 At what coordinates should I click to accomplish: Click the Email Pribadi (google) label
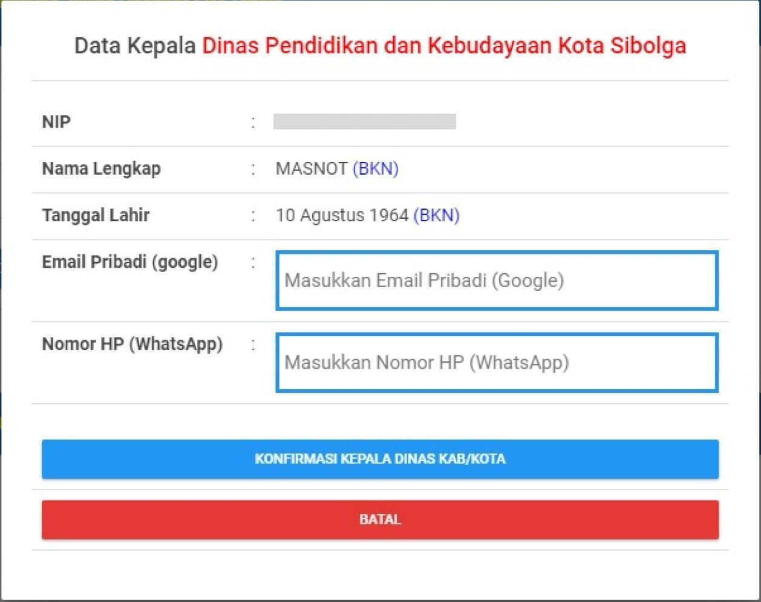point(130,262)
